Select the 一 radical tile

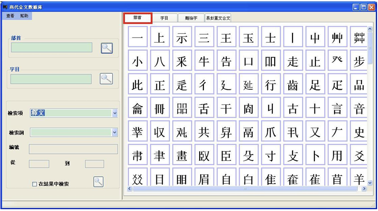[138, 37]
